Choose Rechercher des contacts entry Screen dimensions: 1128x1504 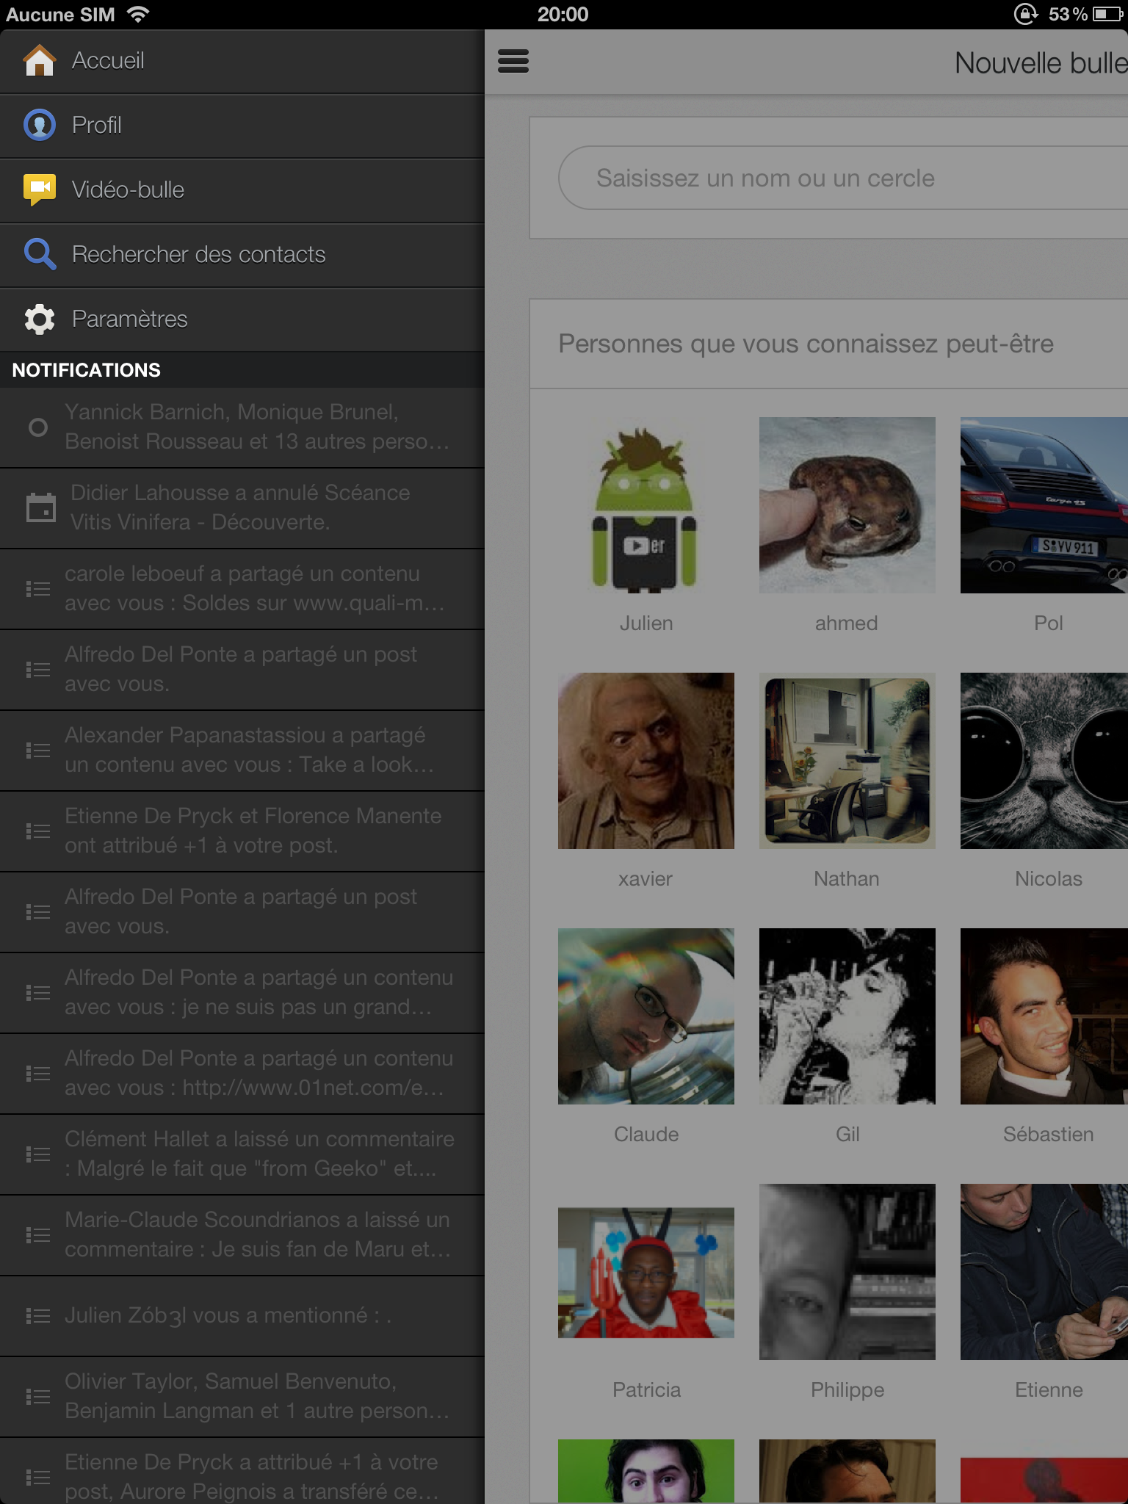click(x=242, y=255)
